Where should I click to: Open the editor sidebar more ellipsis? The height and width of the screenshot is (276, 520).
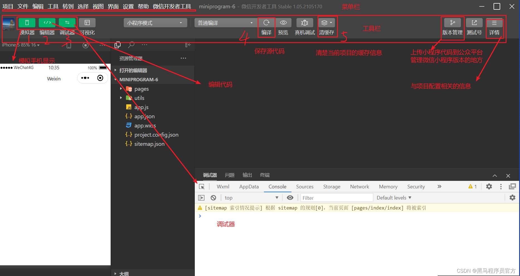pos(144,45)
